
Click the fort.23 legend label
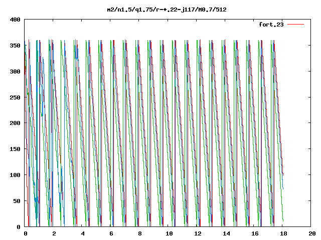pyautogui.click(x=271, y=24)
